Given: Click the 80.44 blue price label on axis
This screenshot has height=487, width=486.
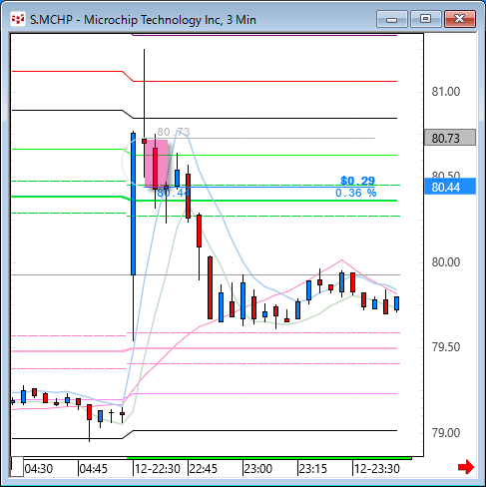Looking at the screenshot, I should pos(450,187).
